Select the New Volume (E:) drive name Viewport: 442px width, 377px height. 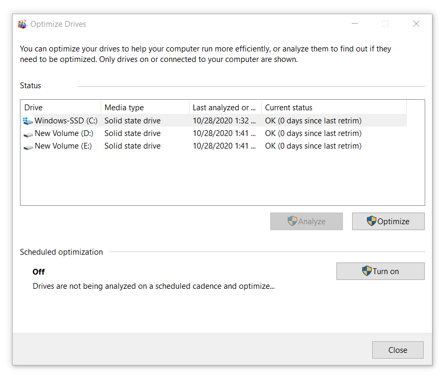[x=63, y=146]
